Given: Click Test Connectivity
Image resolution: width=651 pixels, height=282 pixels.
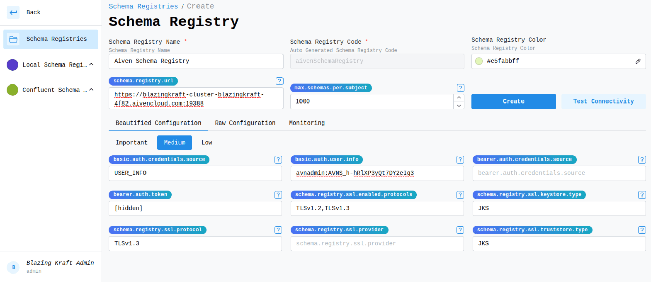Looking at the screenshot, I should (603, 101).
